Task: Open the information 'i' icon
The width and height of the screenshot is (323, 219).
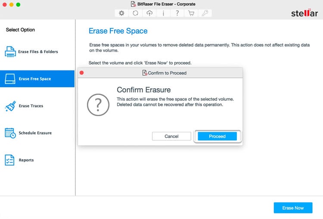Action: click(x=163, y=13)
